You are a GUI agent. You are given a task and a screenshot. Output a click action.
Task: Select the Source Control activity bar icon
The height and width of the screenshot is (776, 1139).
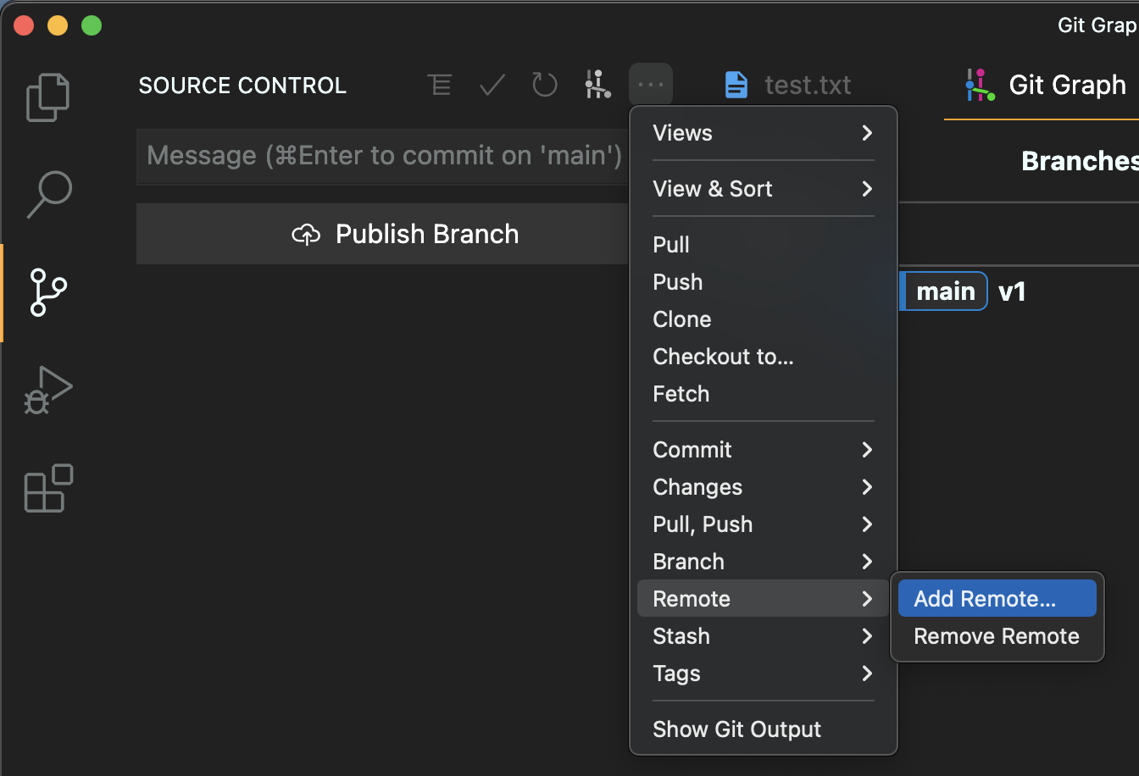click(x=48, y=292)
